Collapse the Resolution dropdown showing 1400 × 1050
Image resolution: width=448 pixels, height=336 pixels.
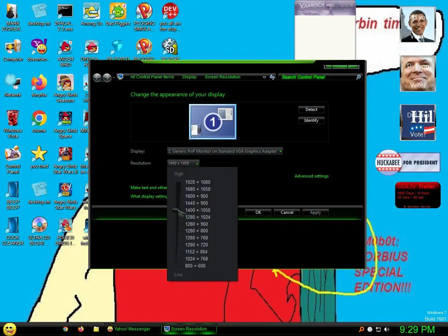tap(183, 163)
